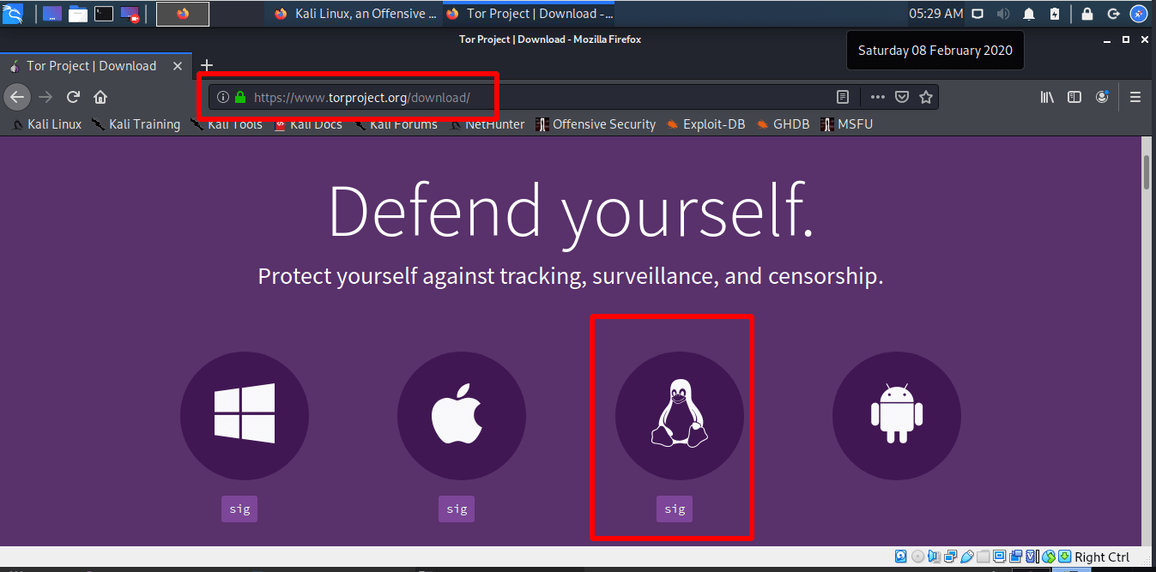Open the sig link under Windows
The image size is (1156, 572).
point(239,509)
